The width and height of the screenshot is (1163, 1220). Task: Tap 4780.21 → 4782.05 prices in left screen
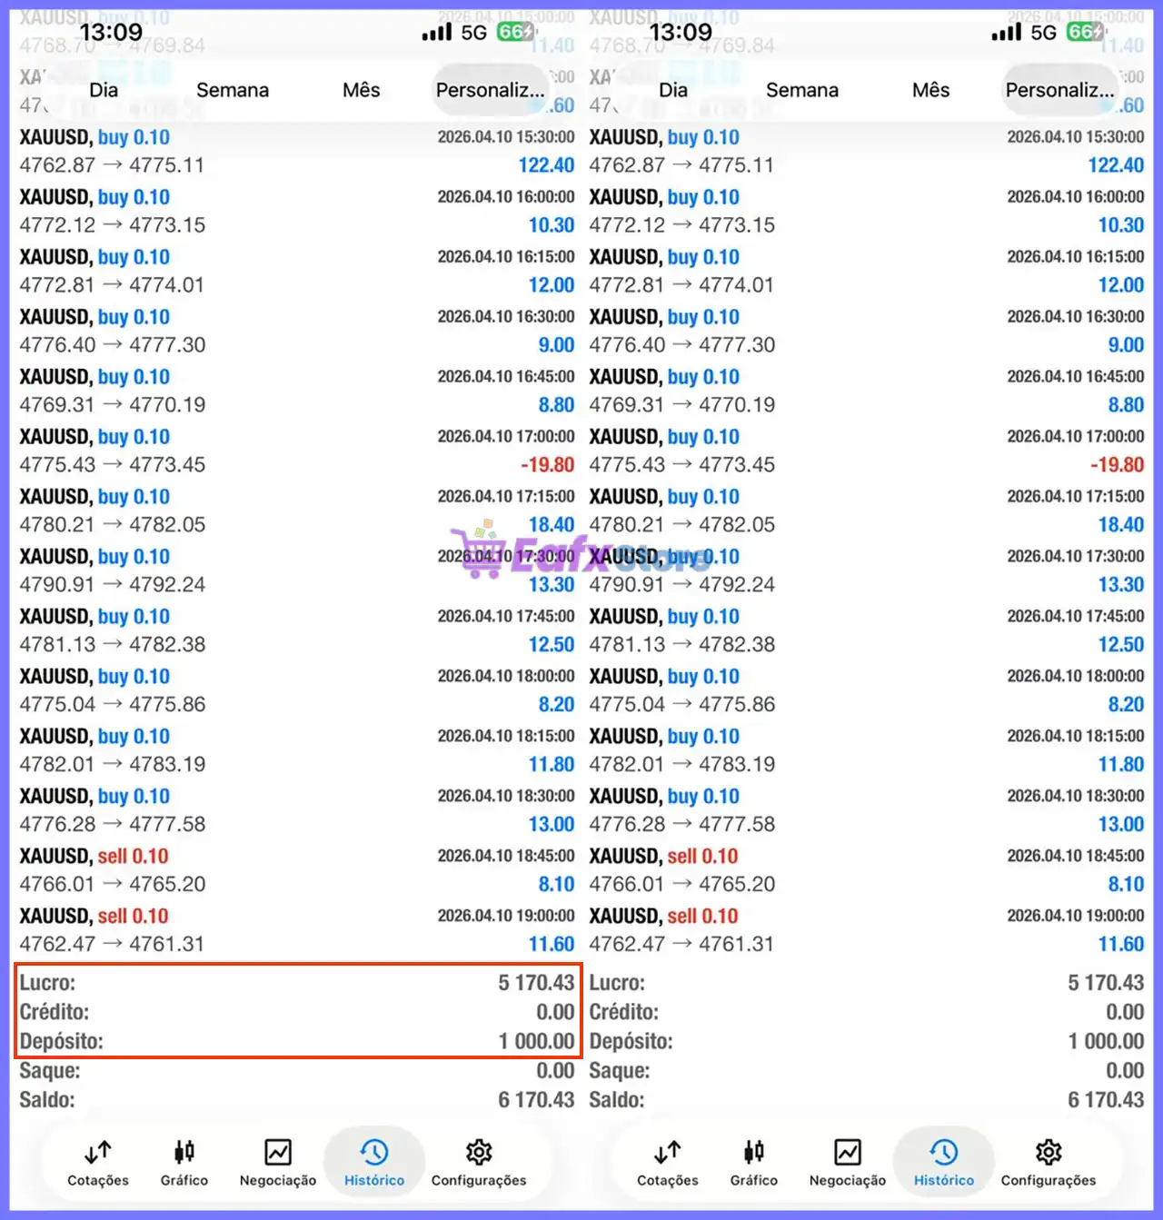pyautogui.click(x=112, y=525)
